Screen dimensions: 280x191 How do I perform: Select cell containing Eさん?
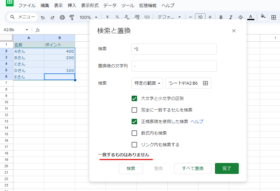tap(29, 77)
